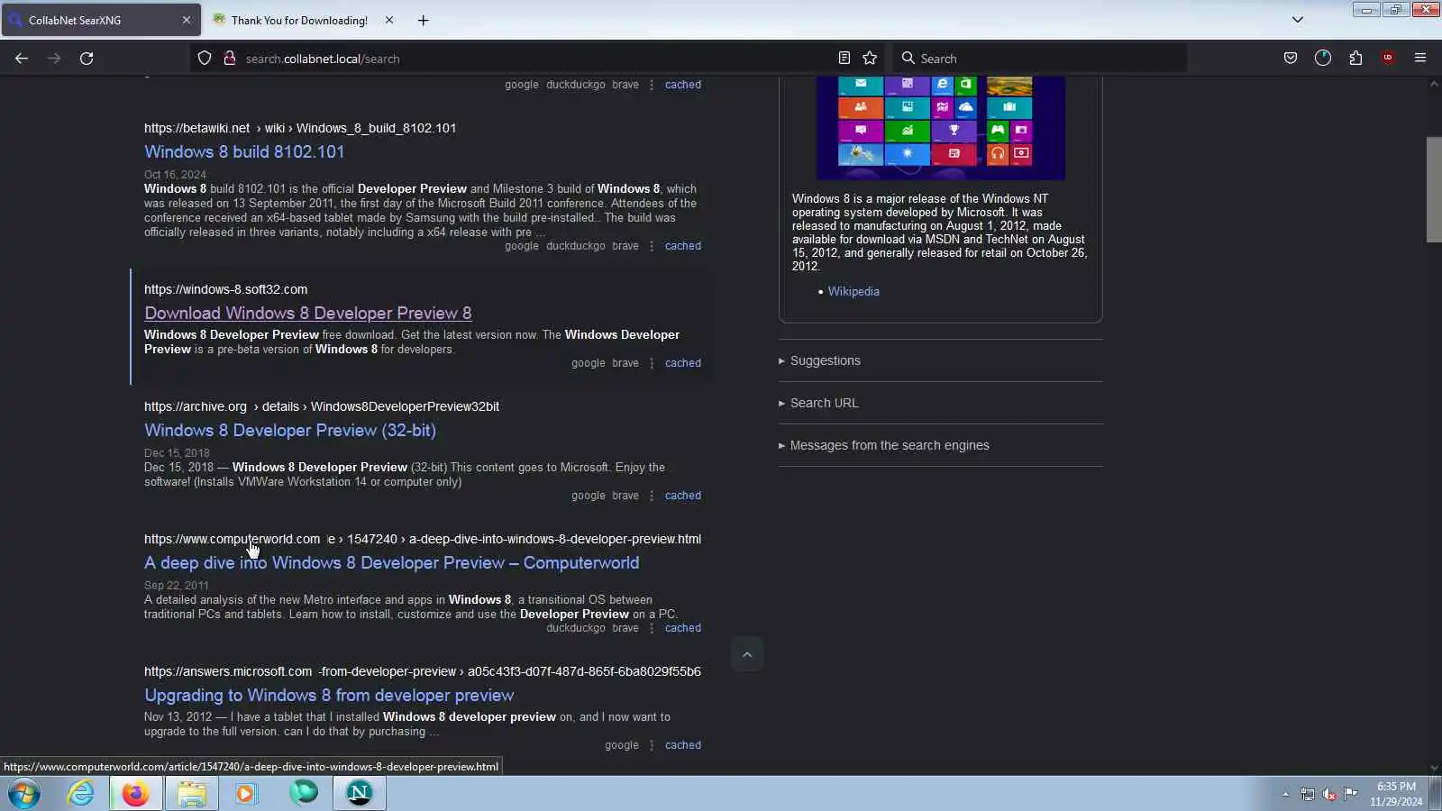
Task: Switch to Firefox in the taskbar
Action: 136,794
